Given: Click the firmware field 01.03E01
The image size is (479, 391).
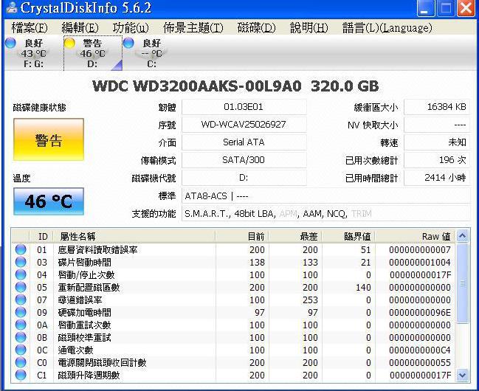Looking at the screenshot, I should tap(244, 107).
